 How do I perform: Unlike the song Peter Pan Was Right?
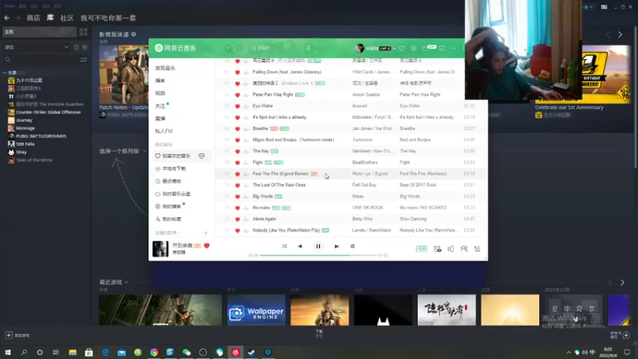tap(237, 94)
